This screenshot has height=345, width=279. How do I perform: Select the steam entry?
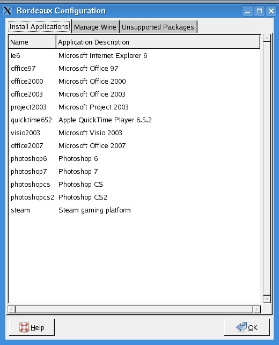point(20,210)
